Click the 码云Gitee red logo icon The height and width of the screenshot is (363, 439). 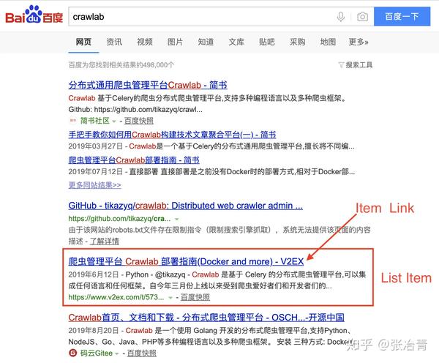click(72, 353)
